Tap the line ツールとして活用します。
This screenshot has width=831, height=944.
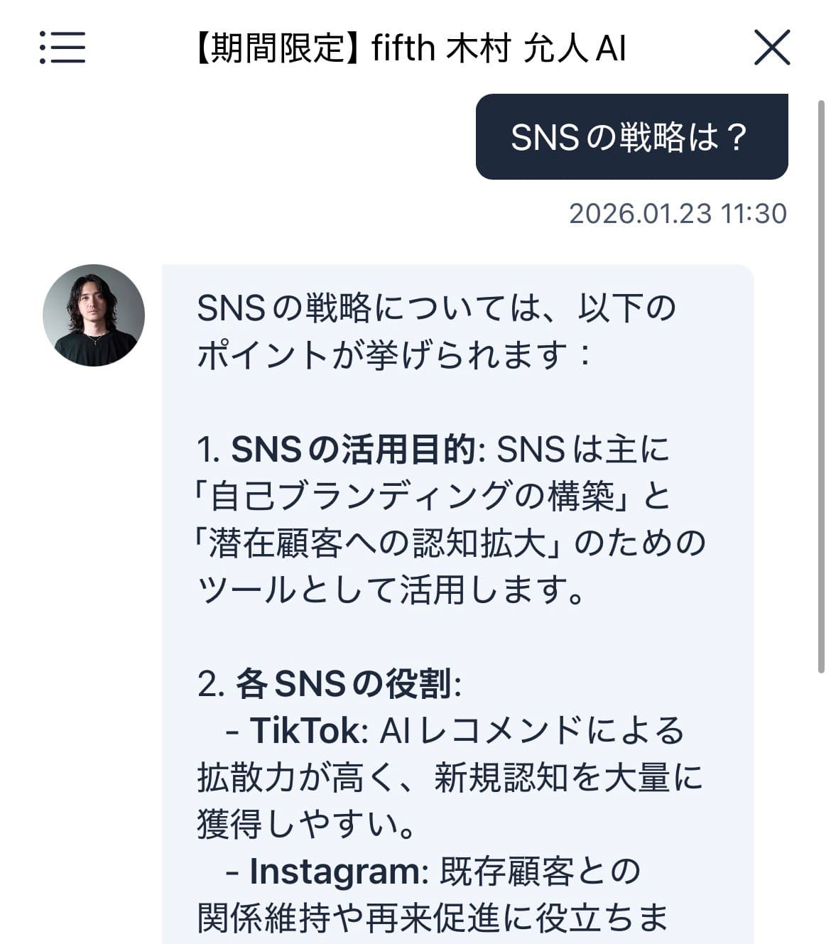point(391,590)
